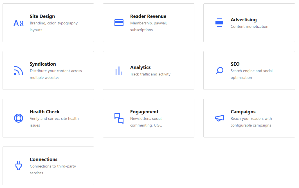
Task: Select the Engagement heading
Action: pos(144,112)
